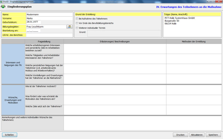Toggle 'Weiterer individueller Termin' checkbox

pyautogui.click(x=77, y=28)
